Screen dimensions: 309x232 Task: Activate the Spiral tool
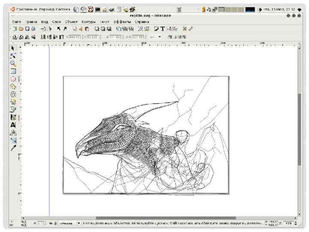coord(13,94)
